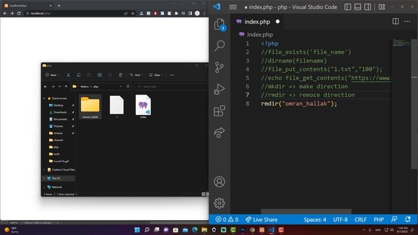Open editor More Actions ellipsis menu
This screenshot has width=418, height=235.
(x=407, y=22)
